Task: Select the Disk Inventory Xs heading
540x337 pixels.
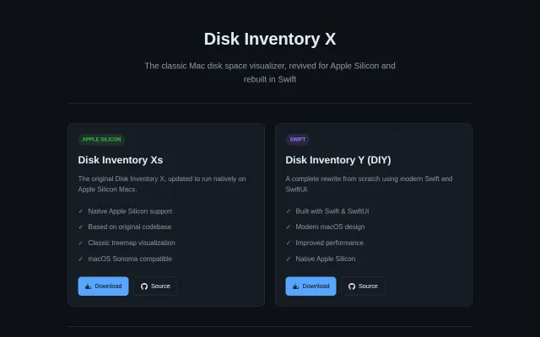Action: [121, 160]
